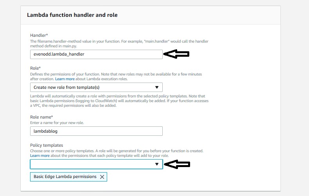Click the black arrow pointing at Handler field
Screen dimensions: 309x196
176,54
